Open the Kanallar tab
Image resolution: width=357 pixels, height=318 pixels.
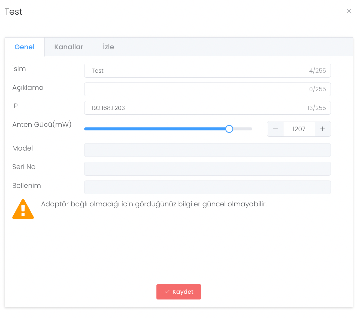tap(69, 47)
